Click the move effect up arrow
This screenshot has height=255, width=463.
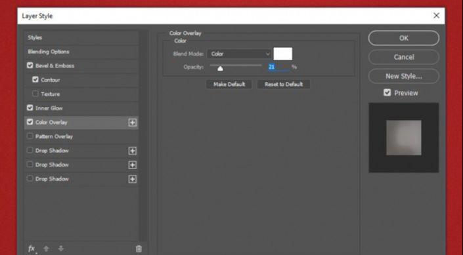point(46,249)
